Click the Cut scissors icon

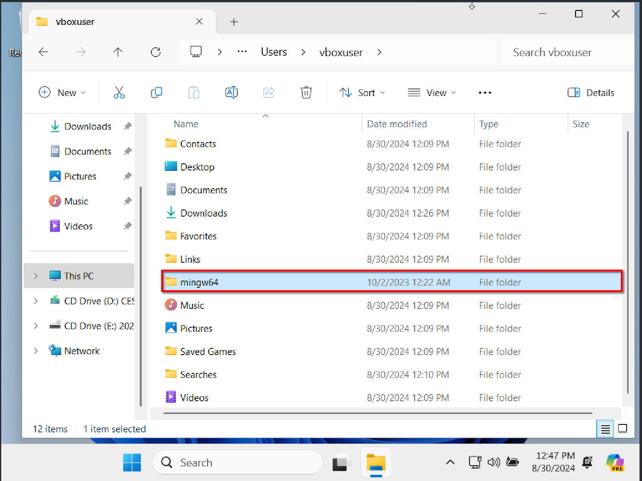coord(119,92)
